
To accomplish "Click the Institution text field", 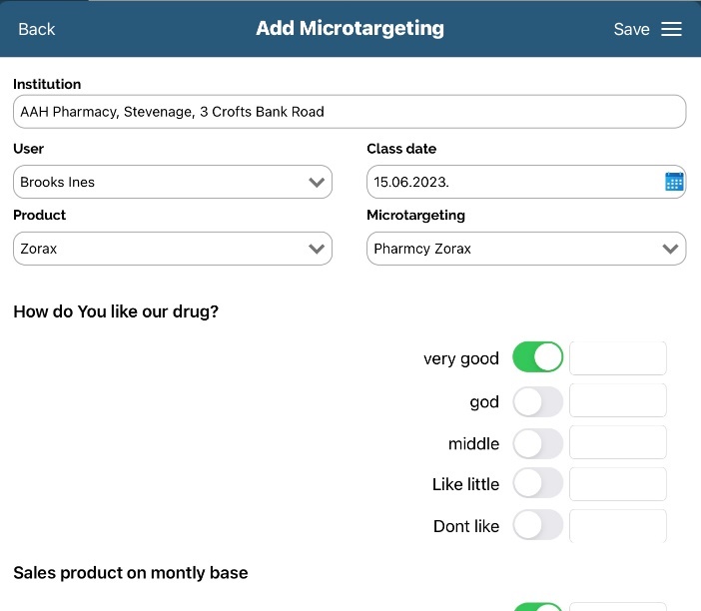I will click(x=349, y=112).
